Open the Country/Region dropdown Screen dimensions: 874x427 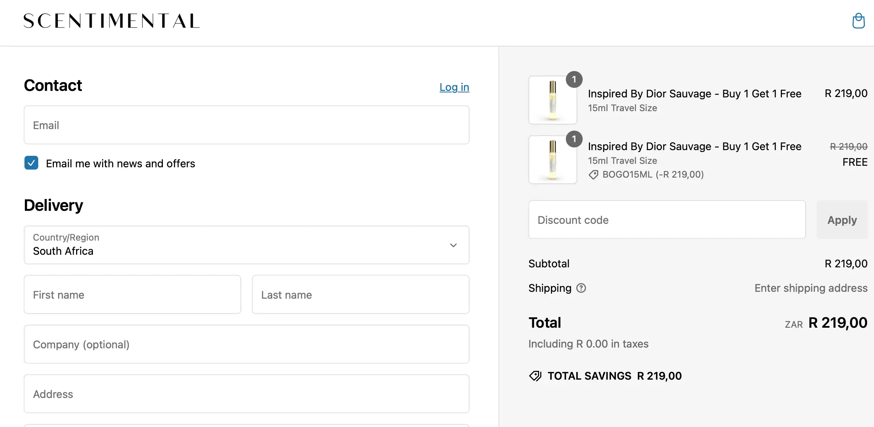[x=246, y=245]
